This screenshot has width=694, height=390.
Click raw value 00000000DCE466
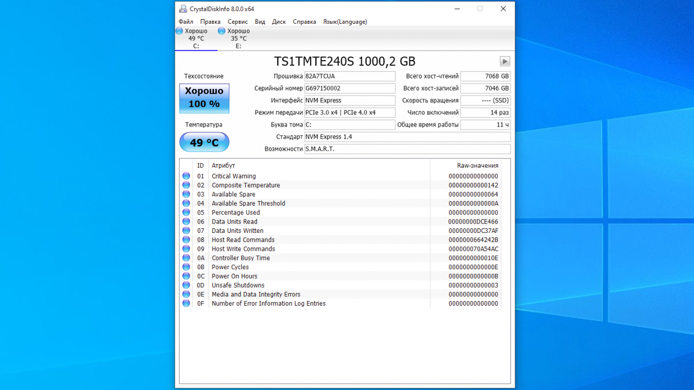click(473, 222)
